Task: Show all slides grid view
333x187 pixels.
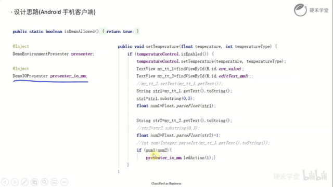Action: point(35,182)
